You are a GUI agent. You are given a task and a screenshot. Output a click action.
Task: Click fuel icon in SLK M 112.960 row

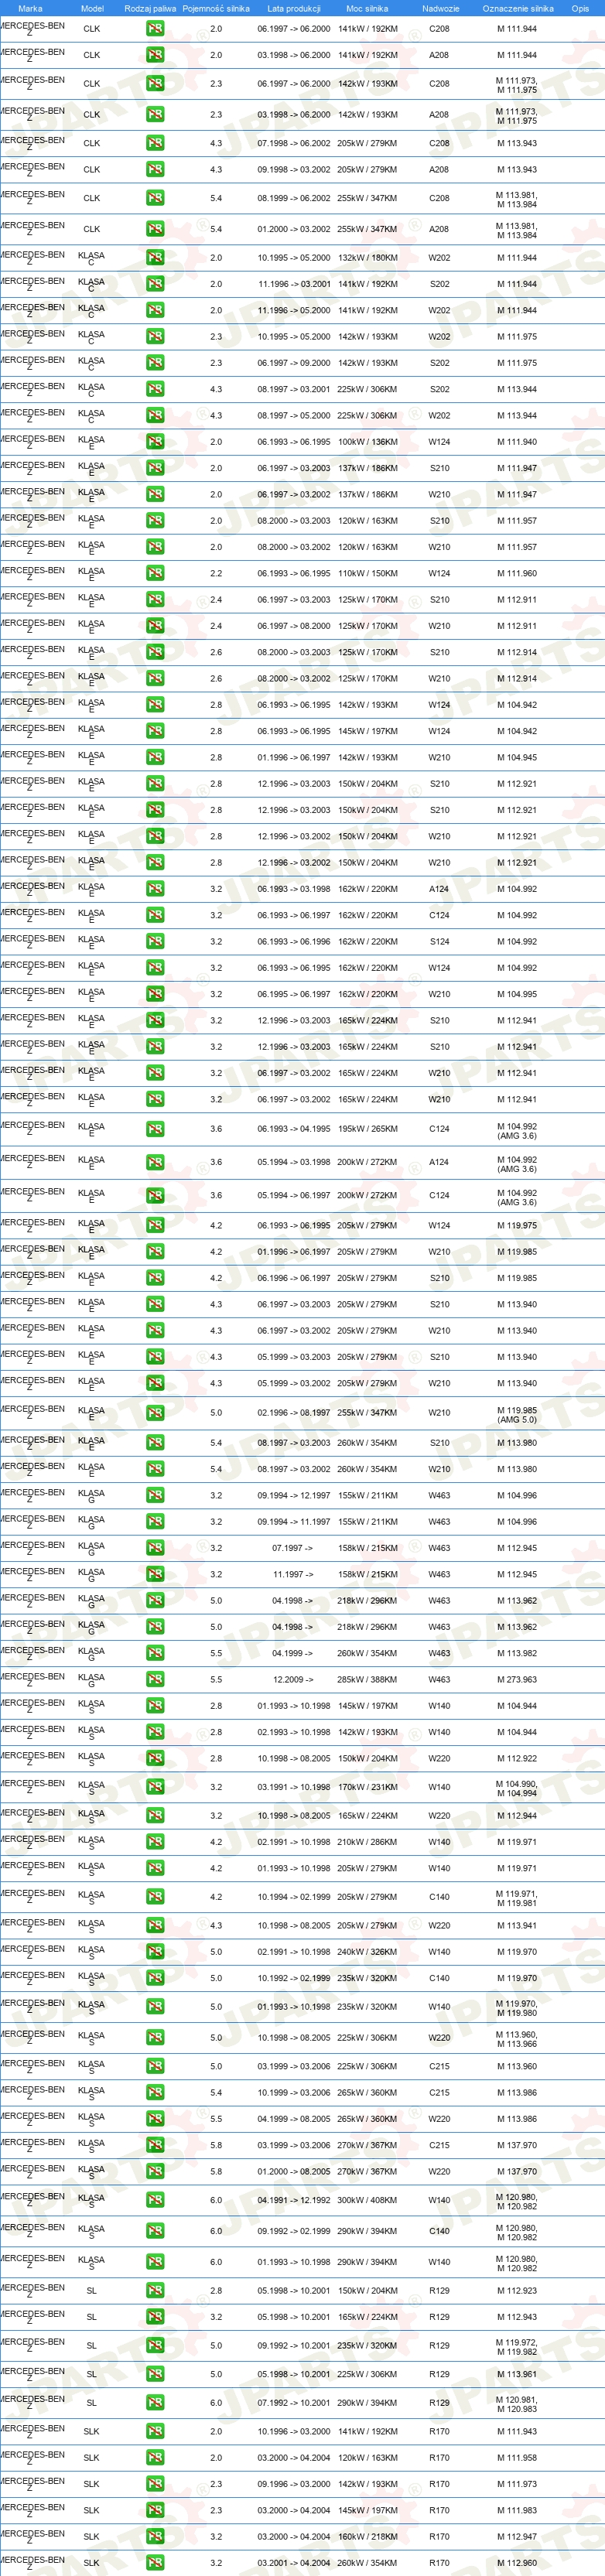click(155, 2563)
